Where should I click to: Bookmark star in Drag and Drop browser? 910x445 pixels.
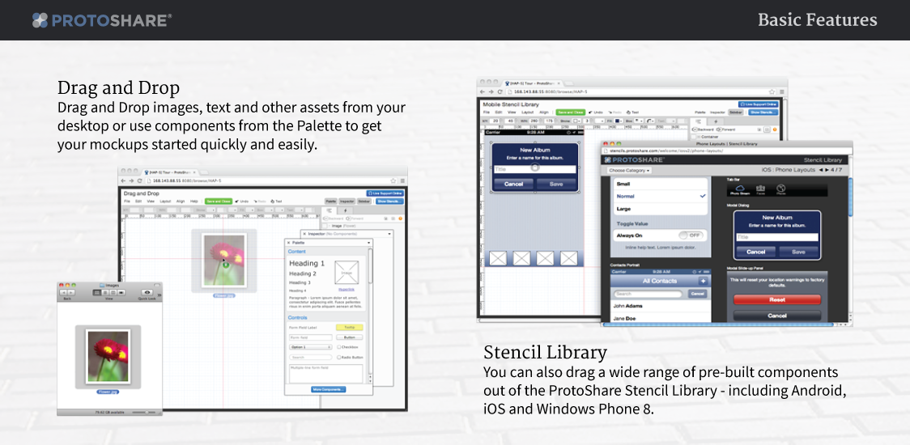coord(393,180)
